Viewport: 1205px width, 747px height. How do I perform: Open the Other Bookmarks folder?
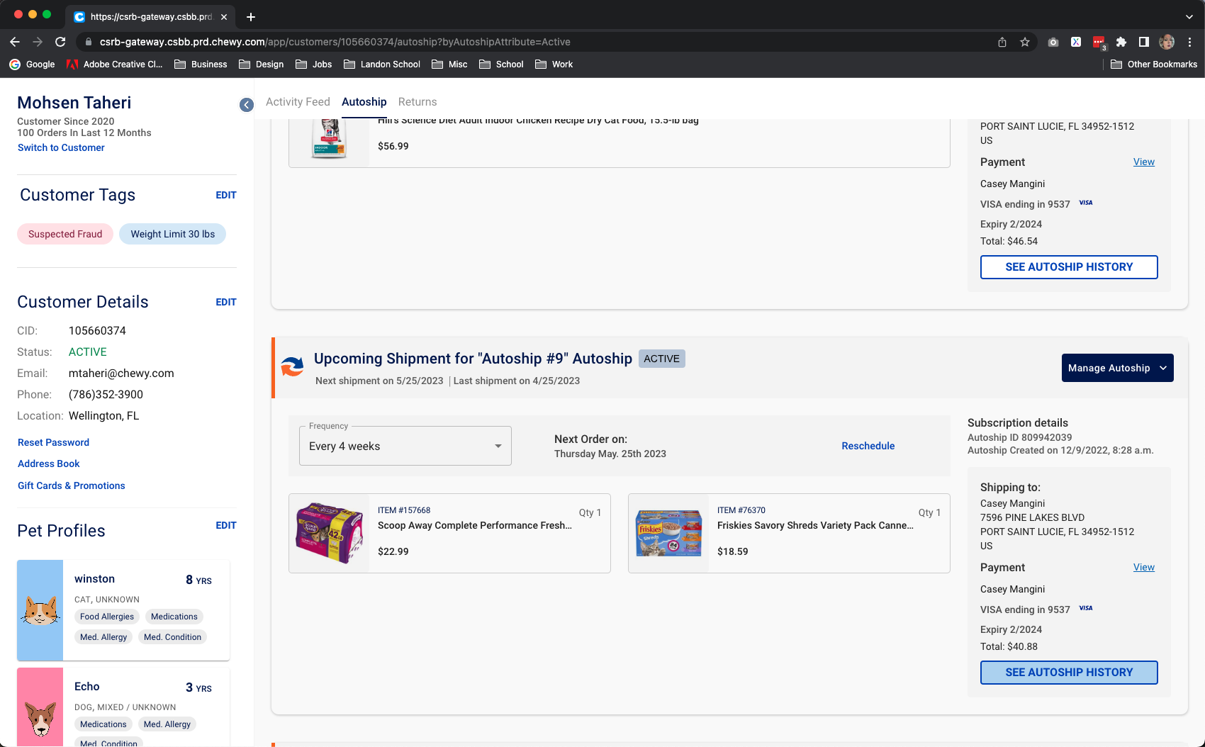click(x=1154, y=64)
